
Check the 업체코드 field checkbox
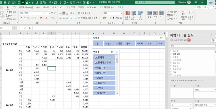tap(171, 63)
